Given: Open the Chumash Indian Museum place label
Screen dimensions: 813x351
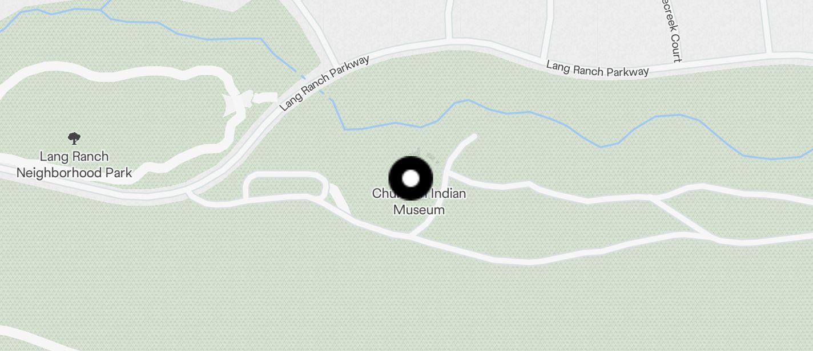Looking at the screenshot, I should pos(419,202).
